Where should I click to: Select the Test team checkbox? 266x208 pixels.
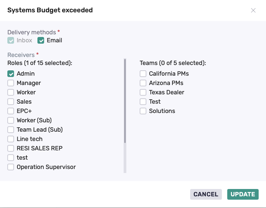[x=143, y=102]
